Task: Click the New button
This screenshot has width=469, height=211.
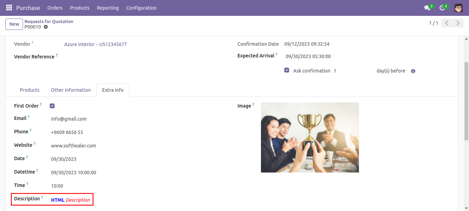Action: 14,24
